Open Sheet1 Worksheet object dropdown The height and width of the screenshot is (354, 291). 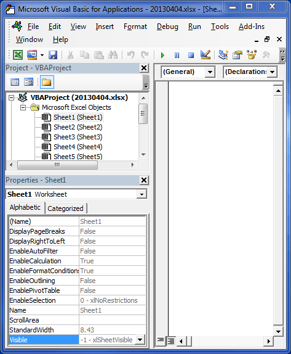[x=142, y=194]
